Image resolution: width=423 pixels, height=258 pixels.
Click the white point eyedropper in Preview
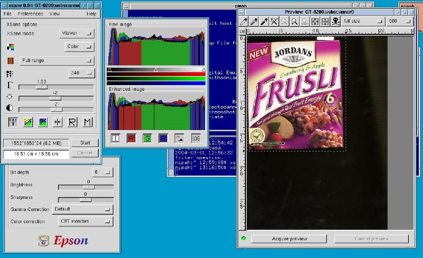click(244, 21)
